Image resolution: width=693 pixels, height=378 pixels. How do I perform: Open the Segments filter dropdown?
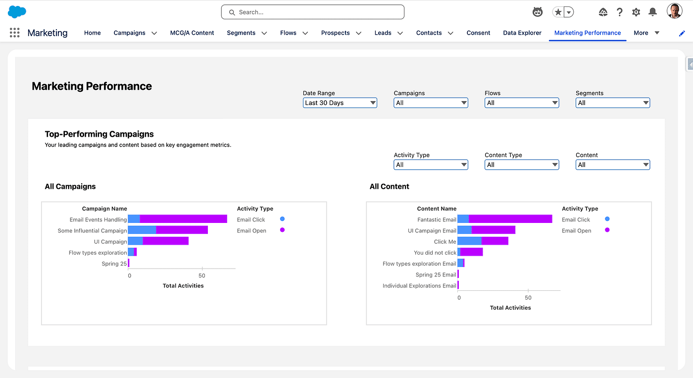tap(613, 103)
